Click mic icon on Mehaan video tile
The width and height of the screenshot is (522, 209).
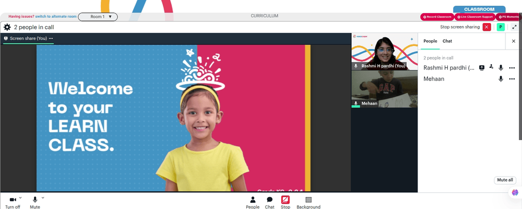tap(356, 103)
